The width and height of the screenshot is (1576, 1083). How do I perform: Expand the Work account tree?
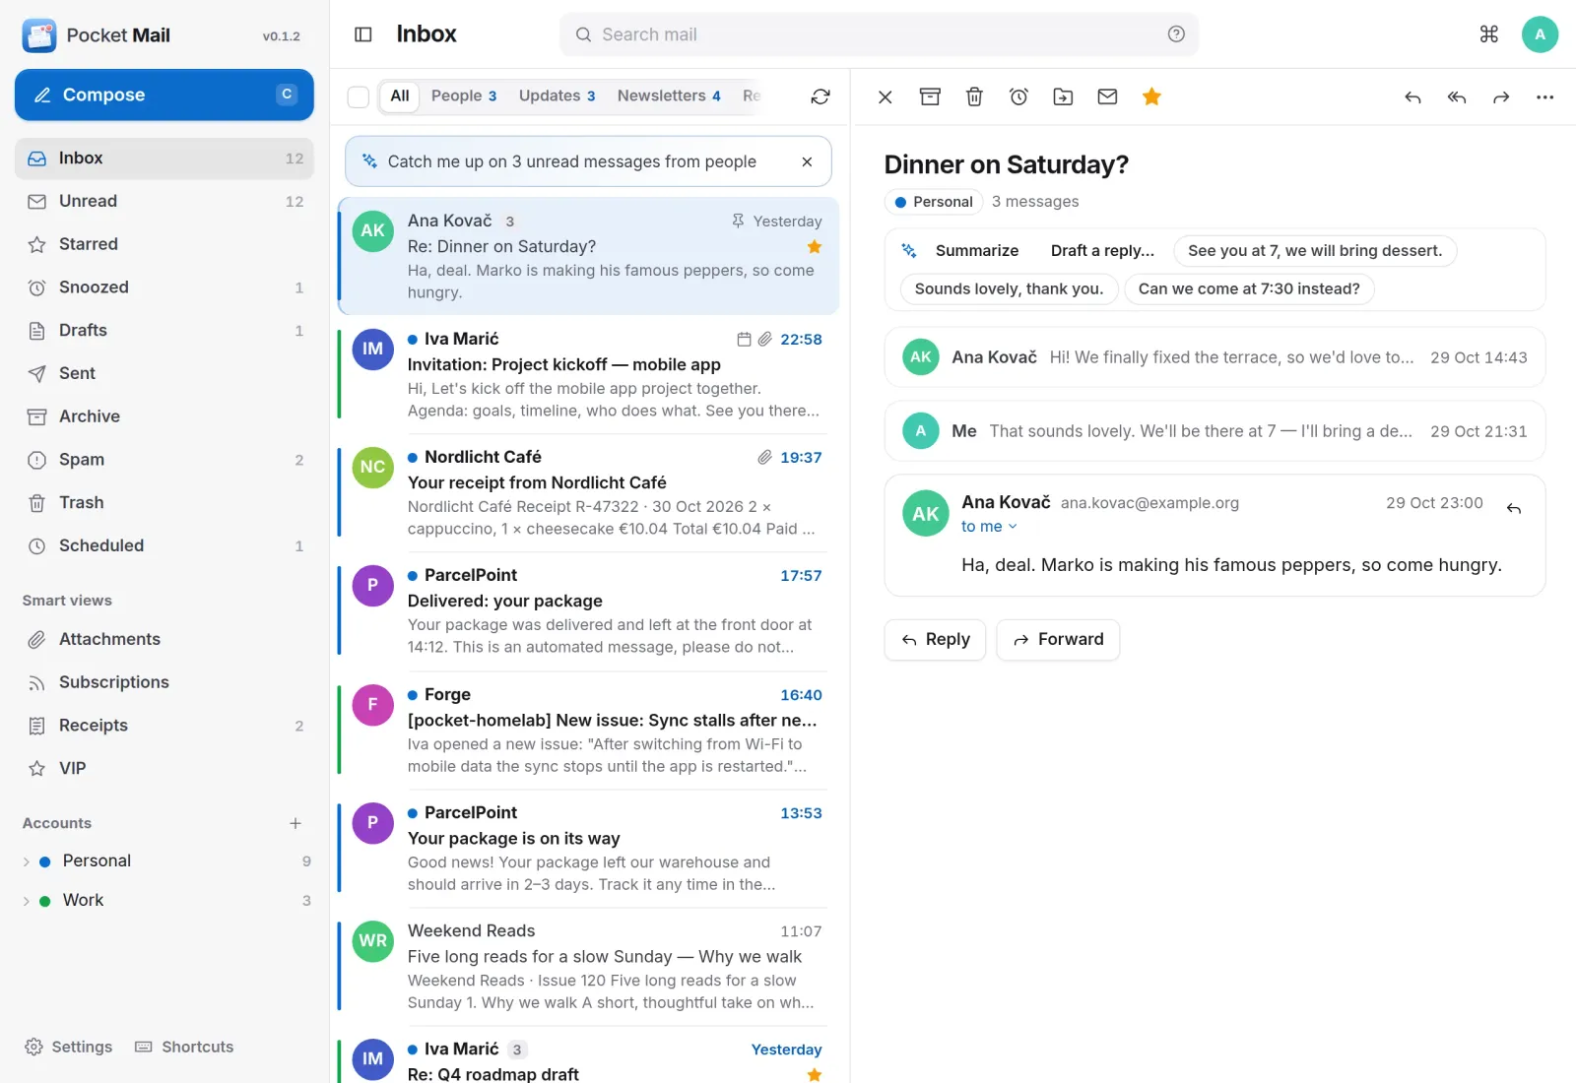coord(27,901)
